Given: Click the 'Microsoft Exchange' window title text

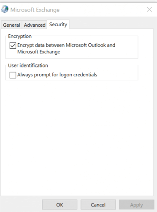Looking at the screenshot, I should click(x=35, y=10).
